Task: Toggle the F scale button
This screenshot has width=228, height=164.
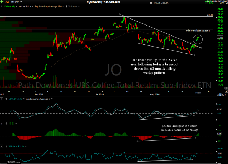Action: point(226,95)
